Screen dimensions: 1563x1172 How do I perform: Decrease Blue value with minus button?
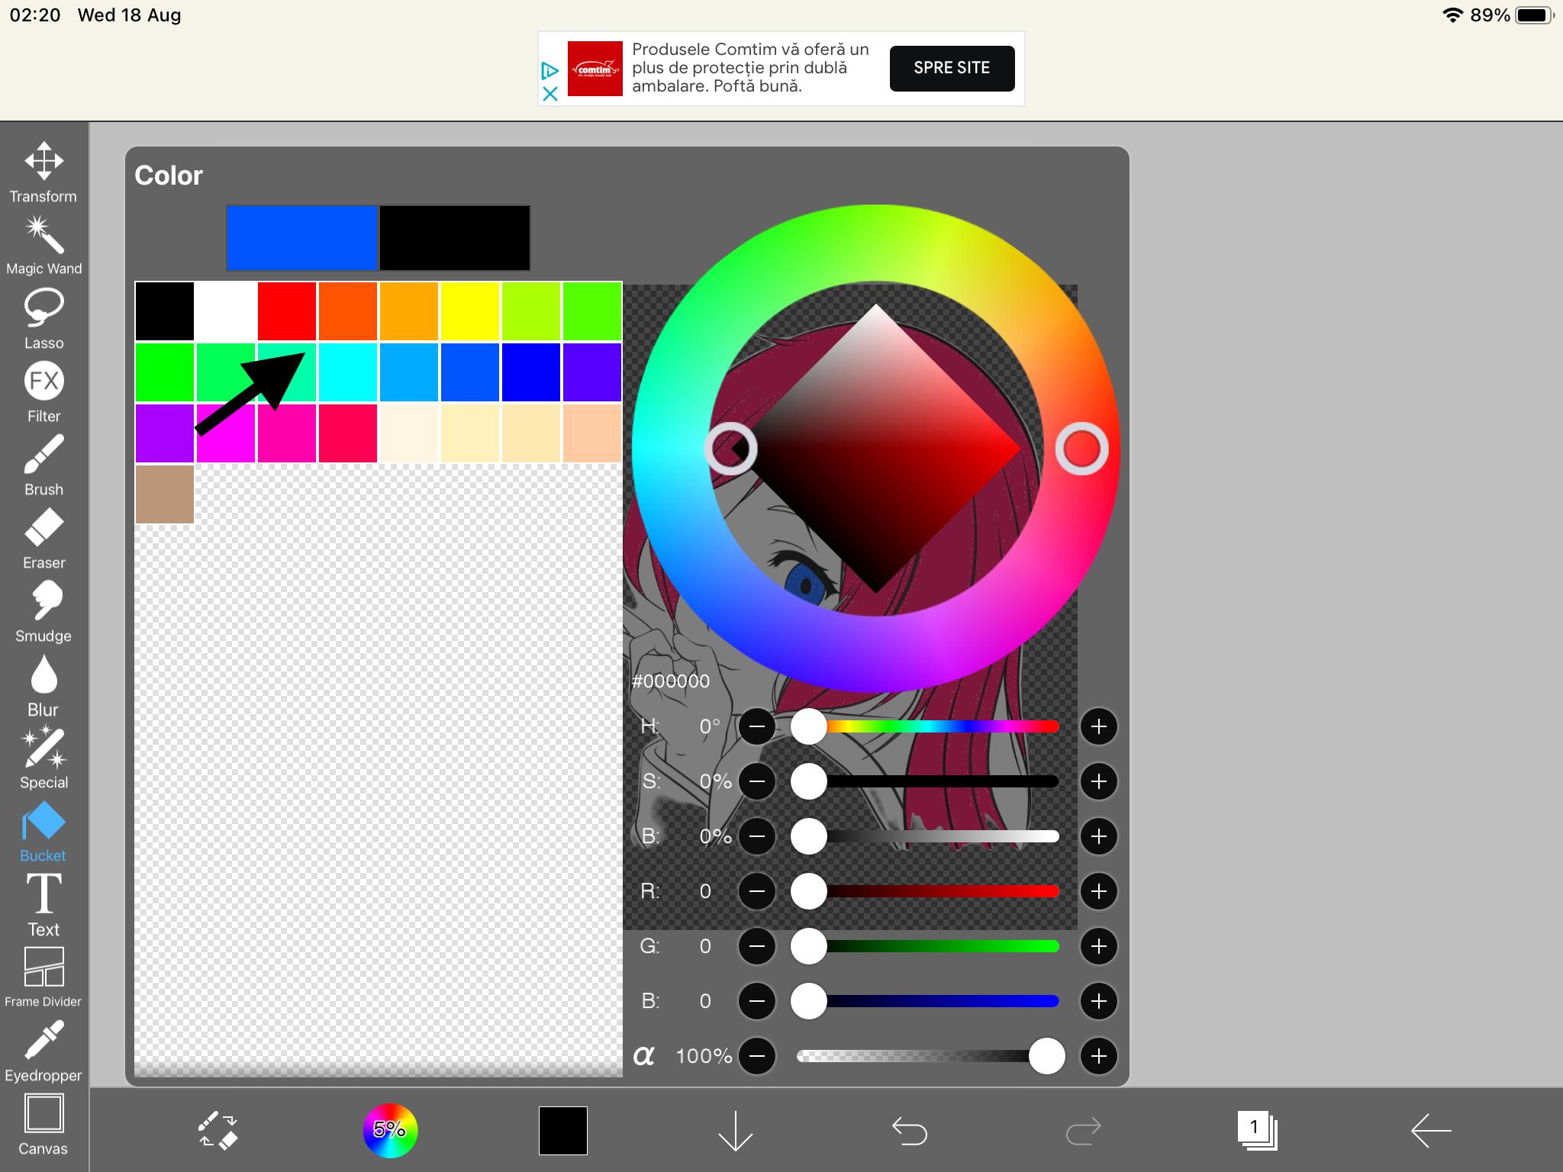pyautogui.click(x=757, y=1001)
